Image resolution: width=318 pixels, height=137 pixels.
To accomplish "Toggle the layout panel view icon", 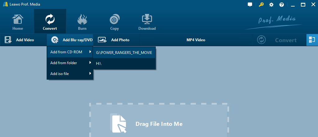I will pyautogui.click(x=312, y=40).
